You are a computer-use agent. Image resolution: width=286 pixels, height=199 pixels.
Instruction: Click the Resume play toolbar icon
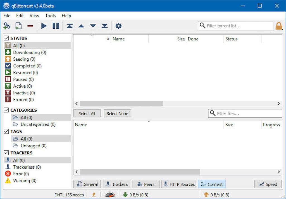coord(44,26)
